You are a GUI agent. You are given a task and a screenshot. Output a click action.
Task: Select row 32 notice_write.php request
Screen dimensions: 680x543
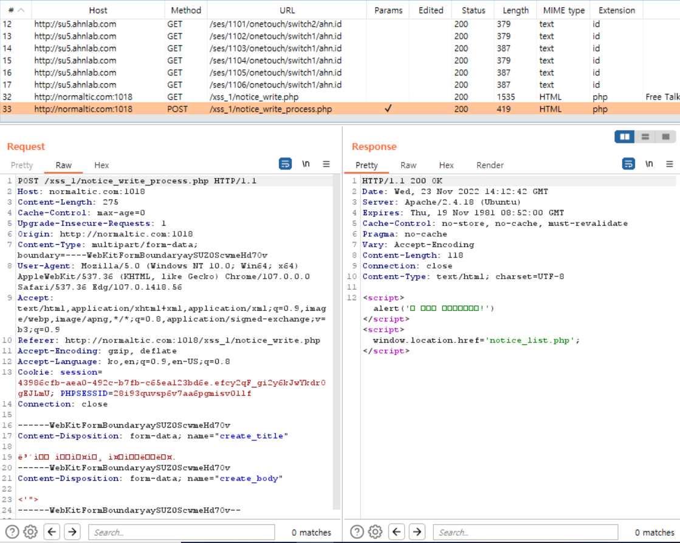340,97
